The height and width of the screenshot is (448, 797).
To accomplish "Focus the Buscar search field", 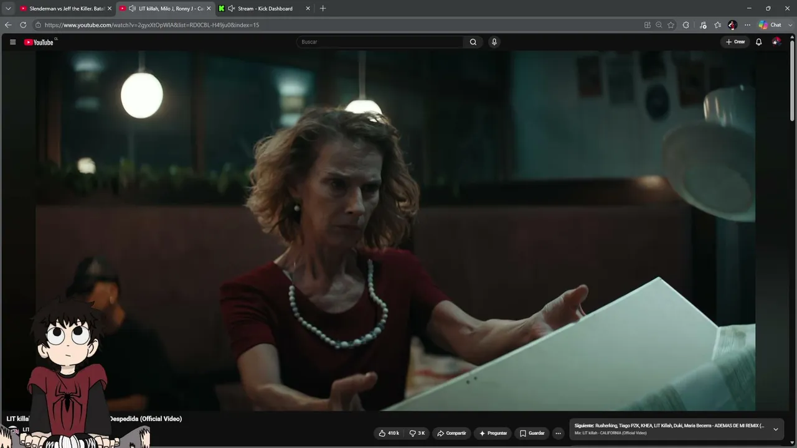I will (380, 42).
